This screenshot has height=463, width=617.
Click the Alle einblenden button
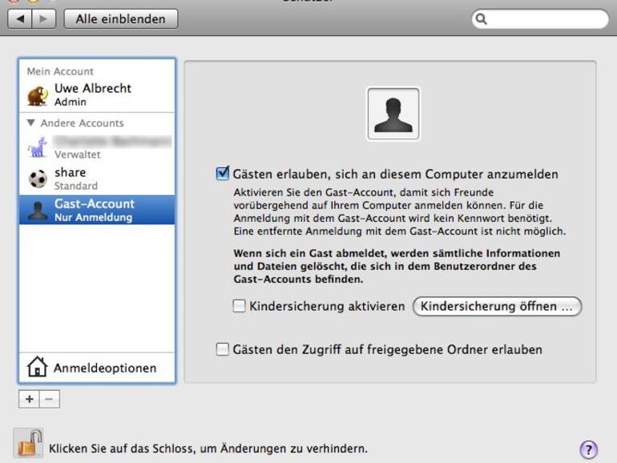pyautogui.click(x=121, y=19)
